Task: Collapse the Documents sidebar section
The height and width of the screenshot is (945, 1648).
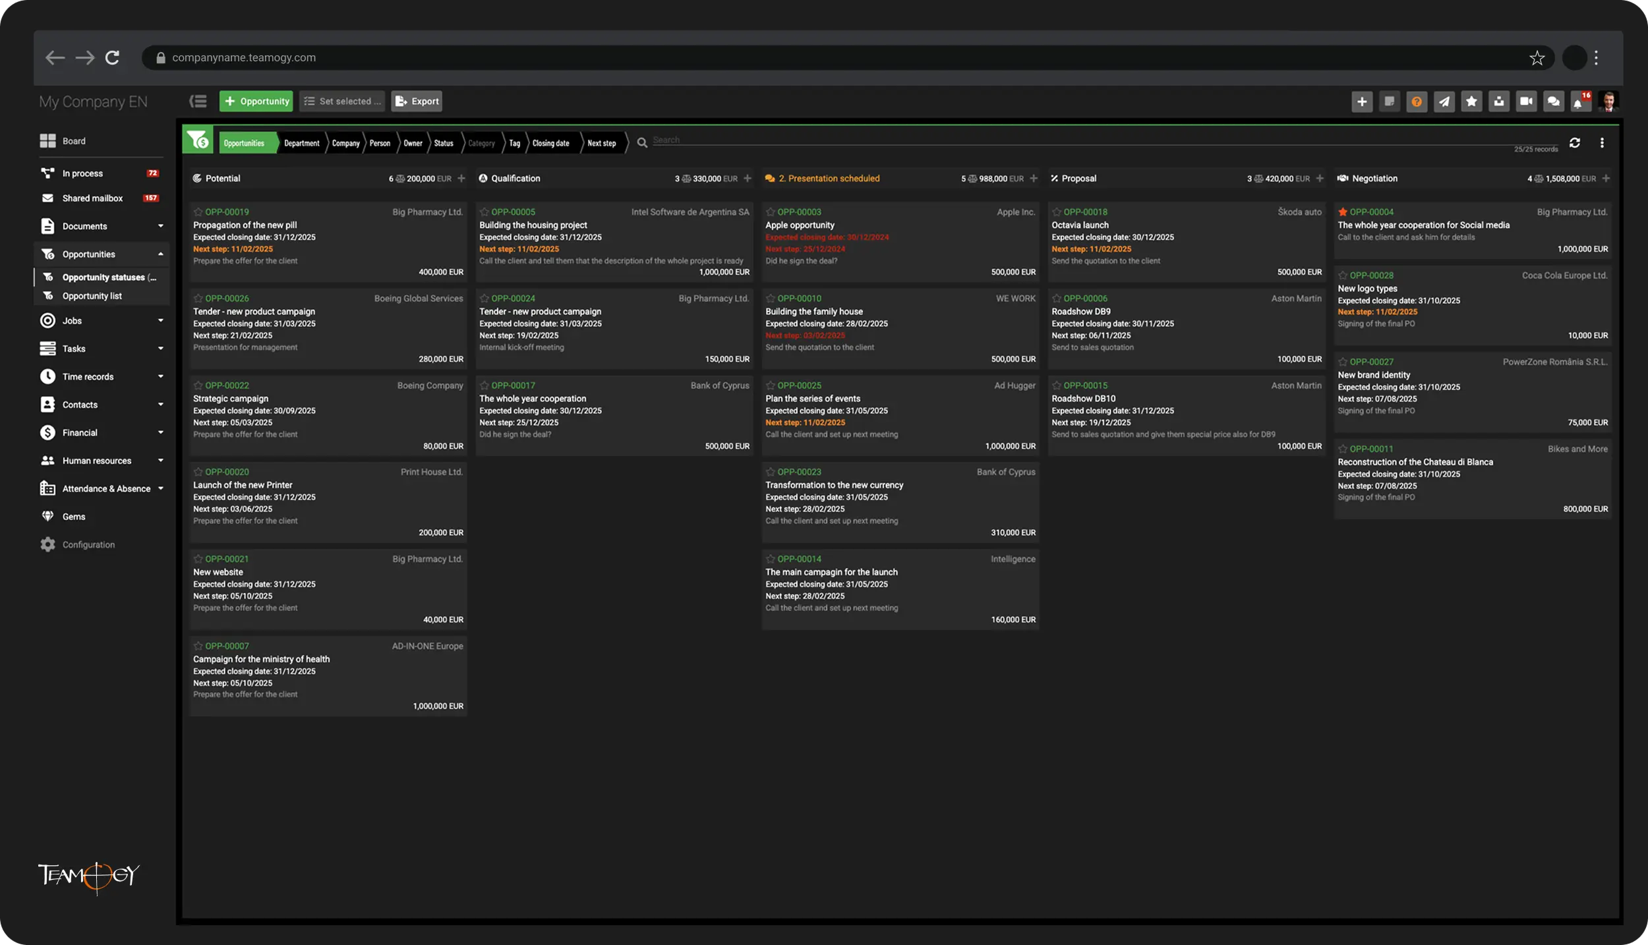Action: (160, 226)
